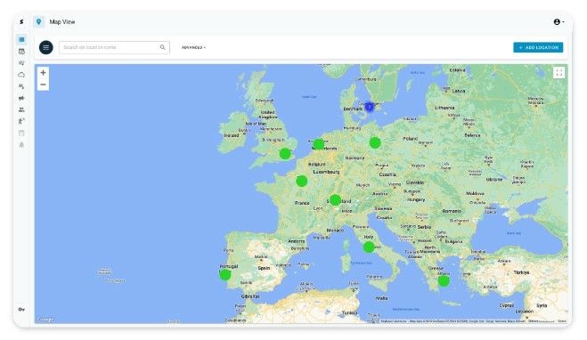This screenshot has height=340, width=587.
Task: Click the Map View title text
Action: pyautogui.click(x=62, y=22)
